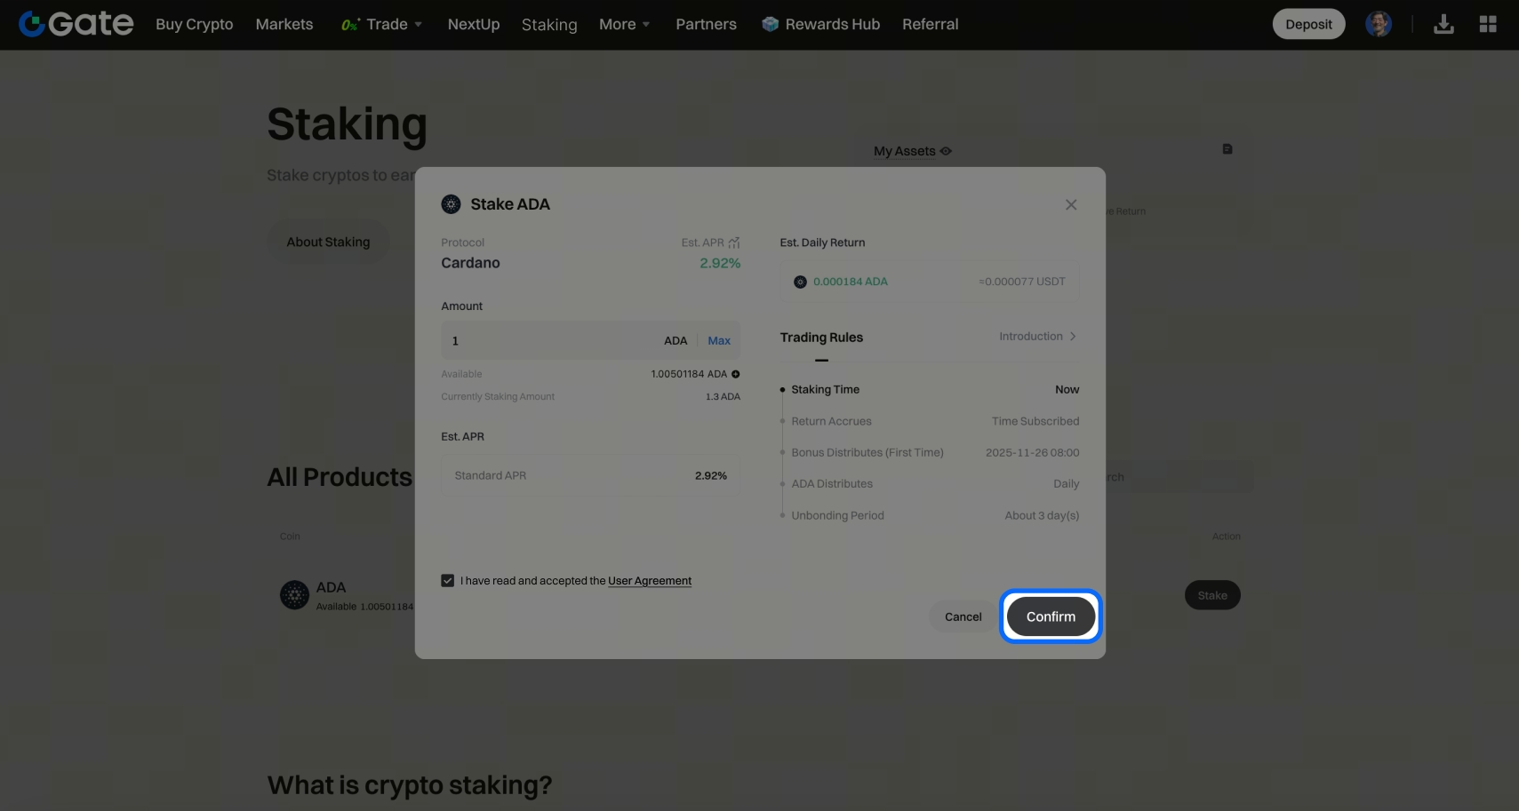The height and width of the screenshot is (811, 1519).
Task: Open the apps grid icon
Action: pos(1488,24)
